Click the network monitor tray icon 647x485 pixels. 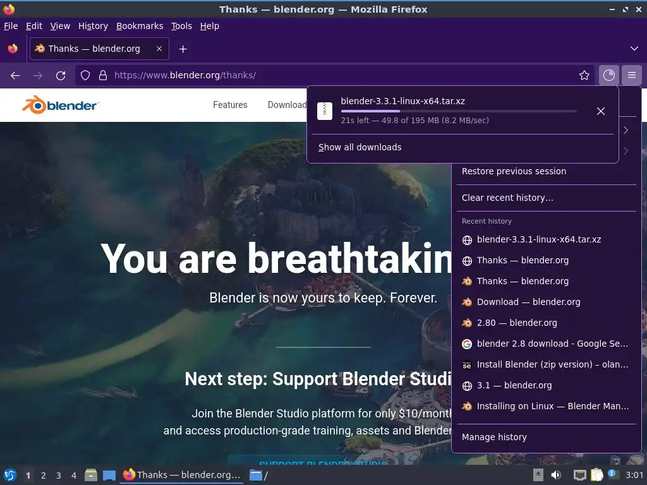[580, 476]
